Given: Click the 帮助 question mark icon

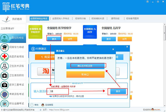Looking at the screenshot, I should tap(32, 105).
